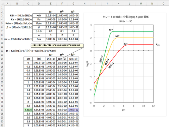This screenshot has height=127, width=169.
Task: Select green highlighted cell 2.3335
Action: point(28,110)
